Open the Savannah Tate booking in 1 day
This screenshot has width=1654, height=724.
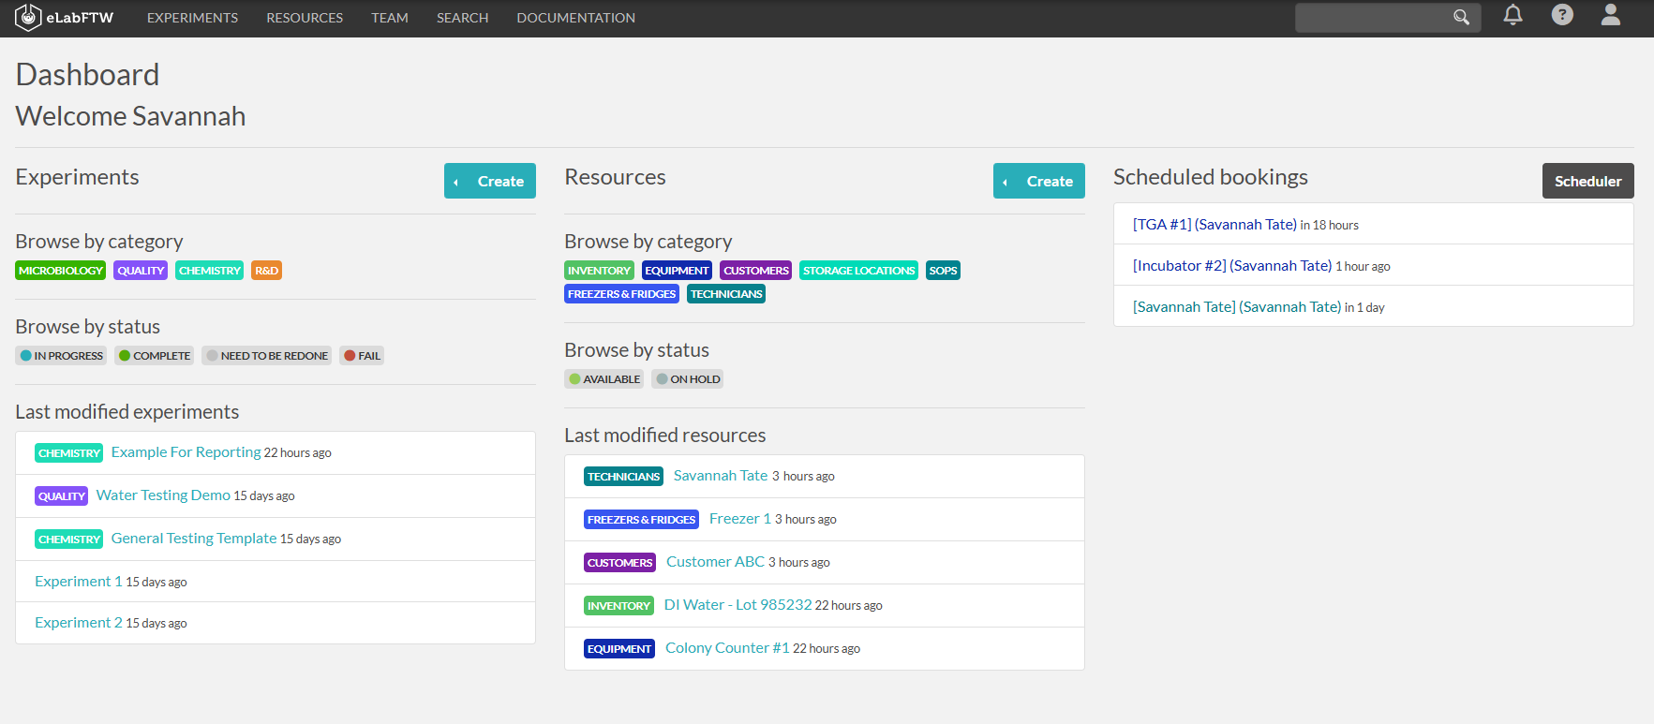click(1237, 307)
